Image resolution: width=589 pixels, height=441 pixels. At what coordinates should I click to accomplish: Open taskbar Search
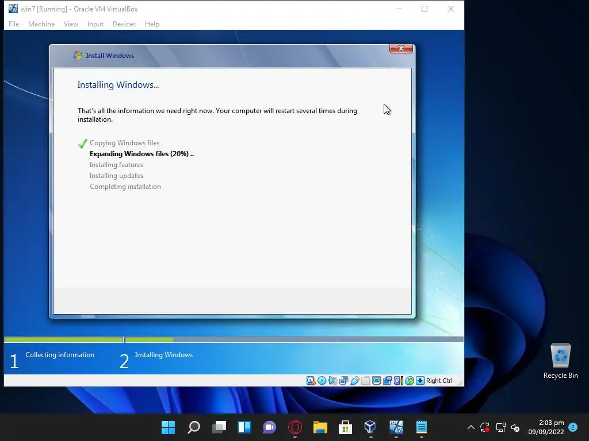[x=193, y=427]
